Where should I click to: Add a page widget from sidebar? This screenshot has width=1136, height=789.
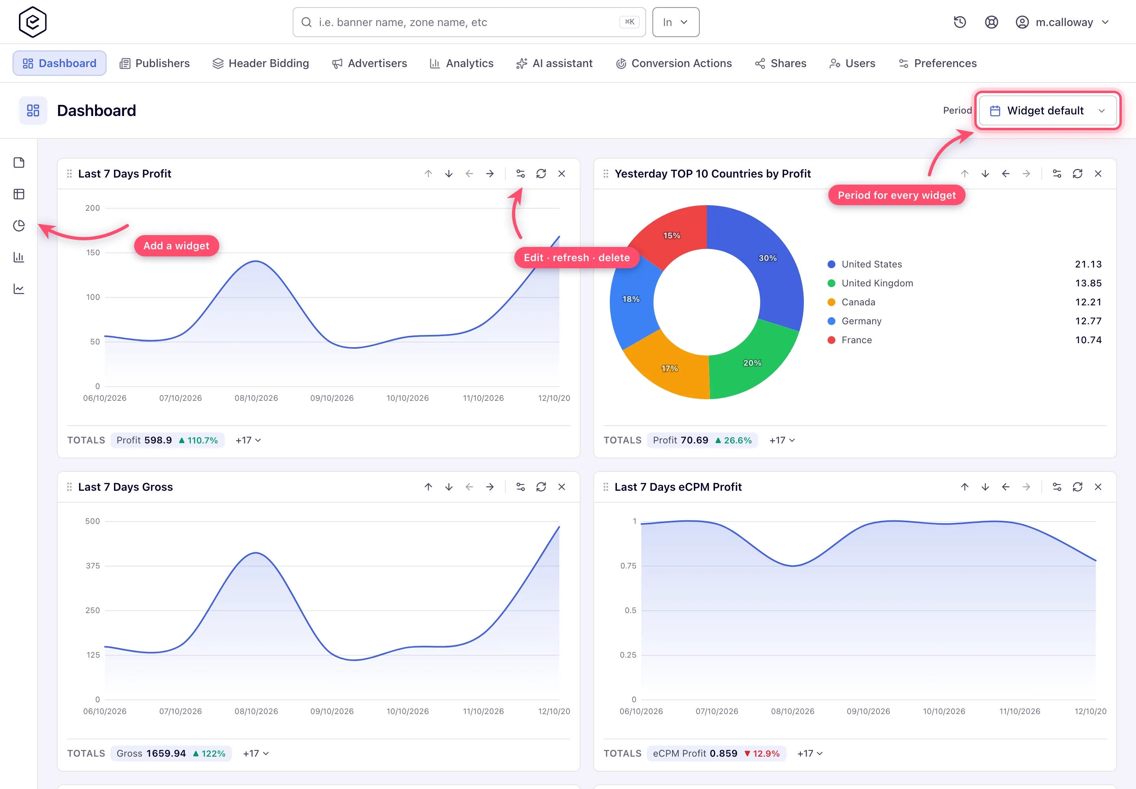pyautogui.click(x=19, y=163)
